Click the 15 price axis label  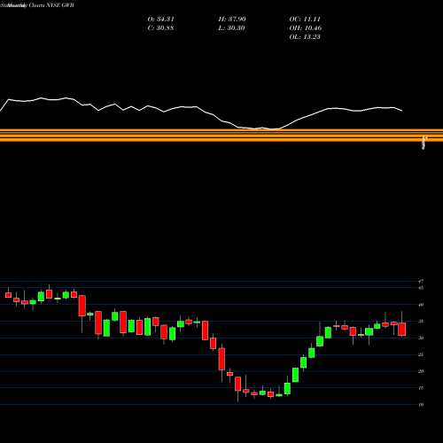[x=421, y=388]
